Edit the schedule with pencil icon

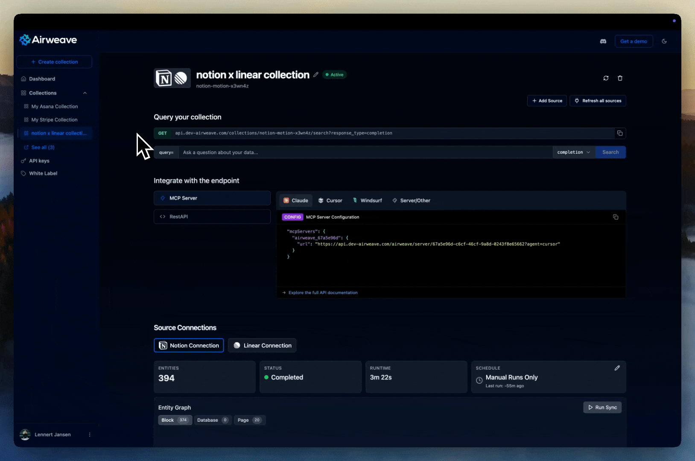617,368
